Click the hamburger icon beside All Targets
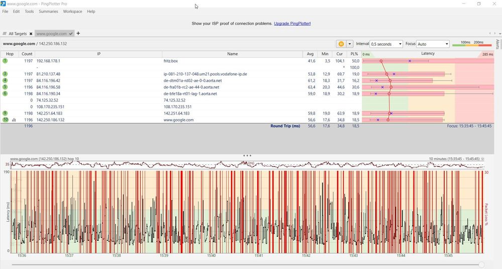This screenshot has width=502, height=269. click(5, 34)
